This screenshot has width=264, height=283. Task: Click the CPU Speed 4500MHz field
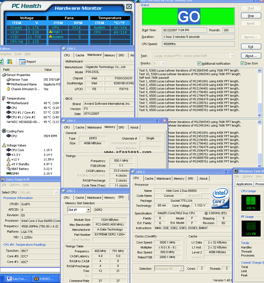(198, 44)
